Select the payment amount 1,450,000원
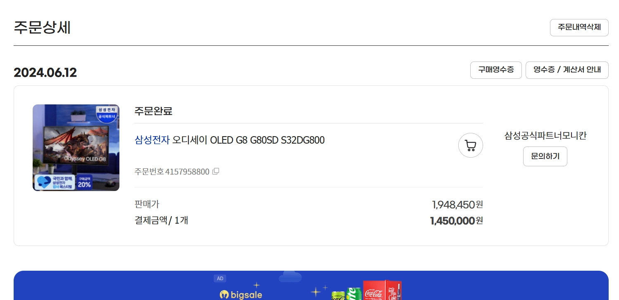Viewport: 619px width, 300px height. point(457,221)
